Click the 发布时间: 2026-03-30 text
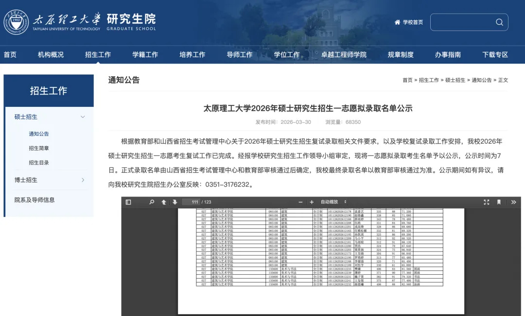This screenshot has width=525, height=316. click(x=283, y=122)
